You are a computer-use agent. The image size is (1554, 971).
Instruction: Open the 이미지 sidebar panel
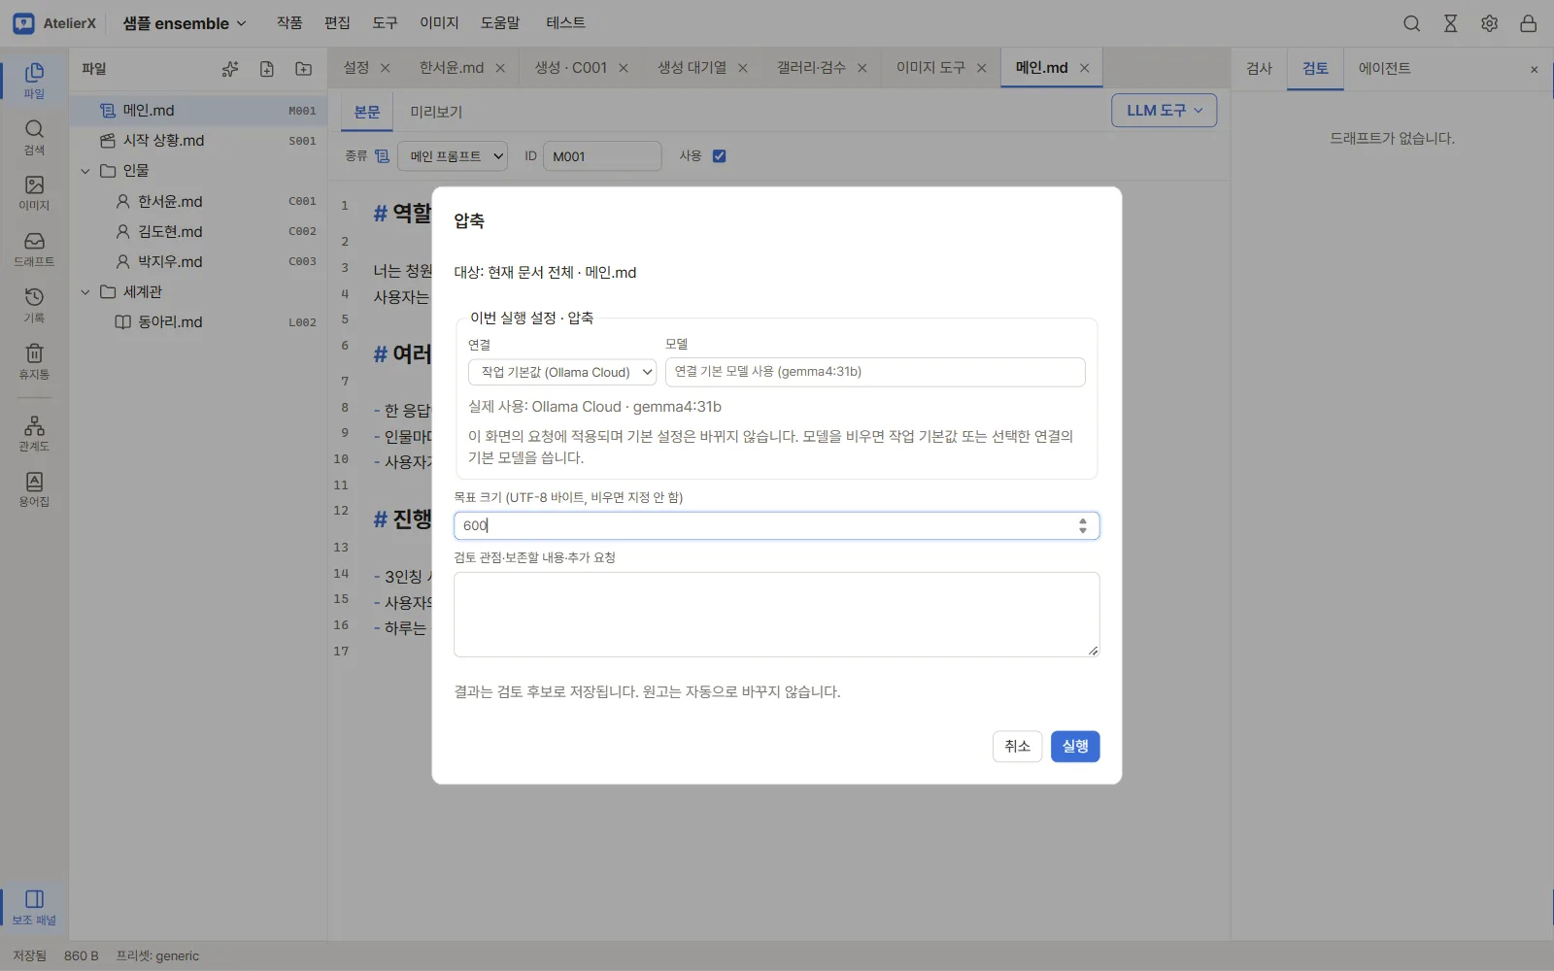pos(34,193)
